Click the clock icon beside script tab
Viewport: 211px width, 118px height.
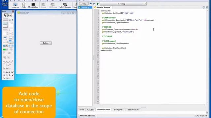tap(204, 7)
